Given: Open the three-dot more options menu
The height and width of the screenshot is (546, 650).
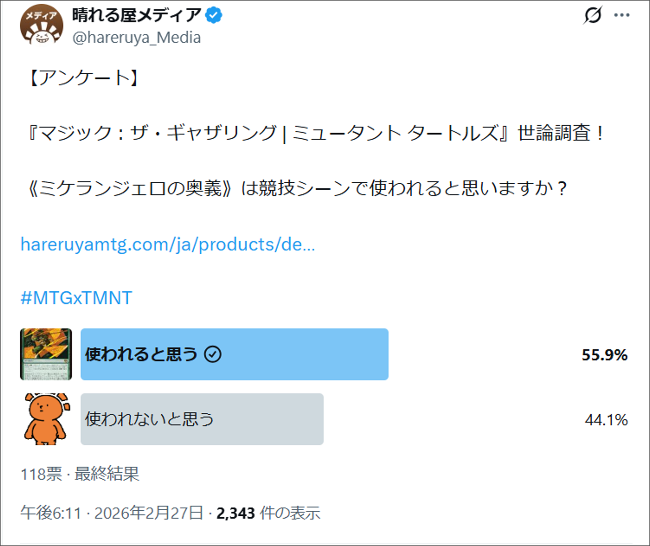Looking at the screenshot, I should tap(622, 15).
